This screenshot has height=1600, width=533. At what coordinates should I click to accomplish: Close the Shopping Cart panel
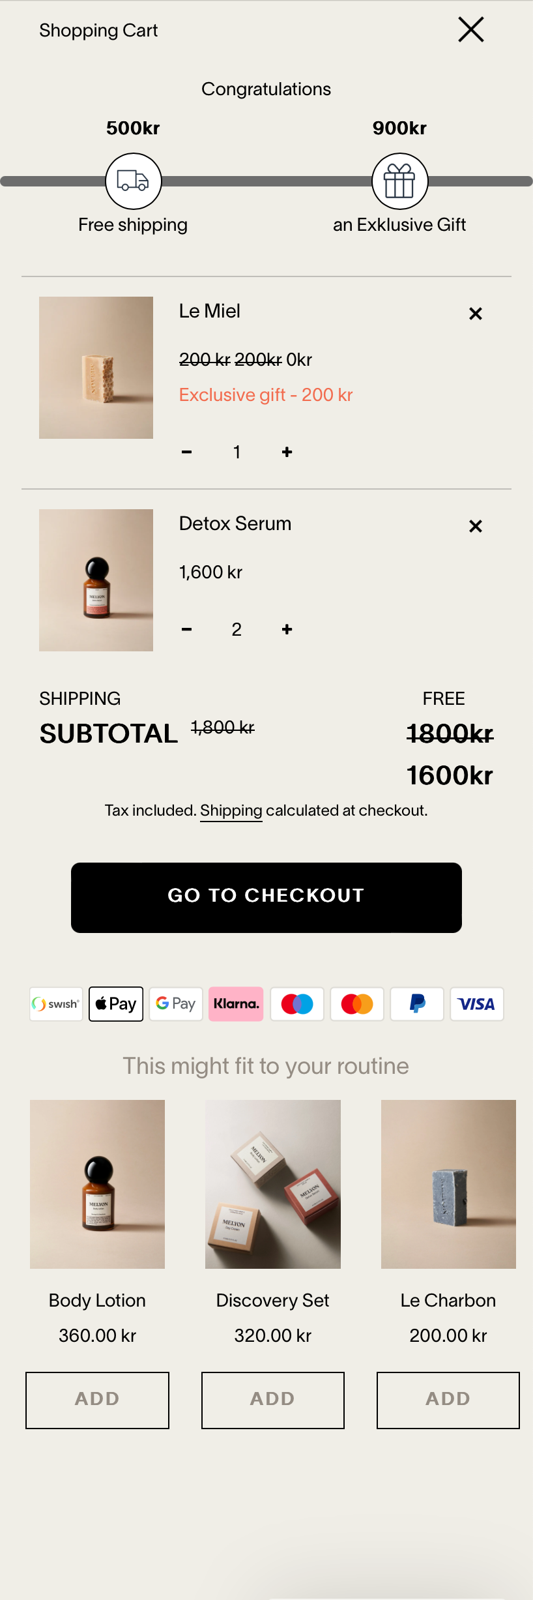[x=470, y=30]
